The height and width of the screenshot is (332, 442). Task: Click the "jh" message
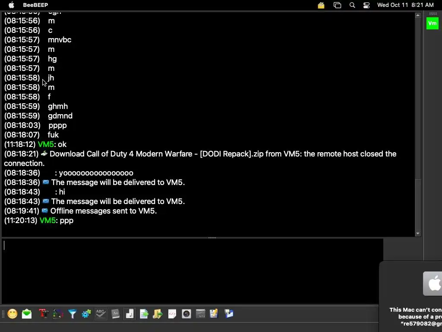pyautogui.click(x=51, y=78)
